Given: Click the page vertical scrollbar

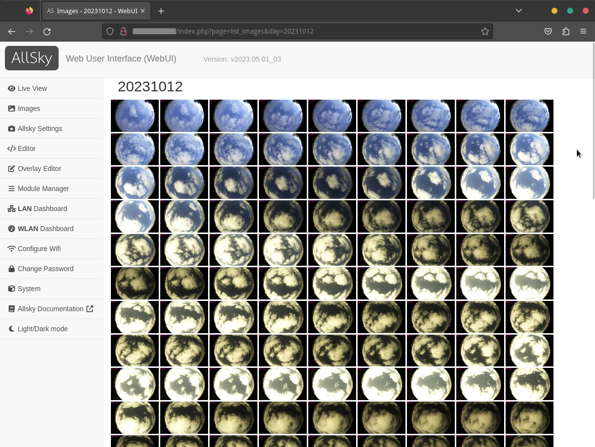Looking at the screenshot, I should pos(593,120).
